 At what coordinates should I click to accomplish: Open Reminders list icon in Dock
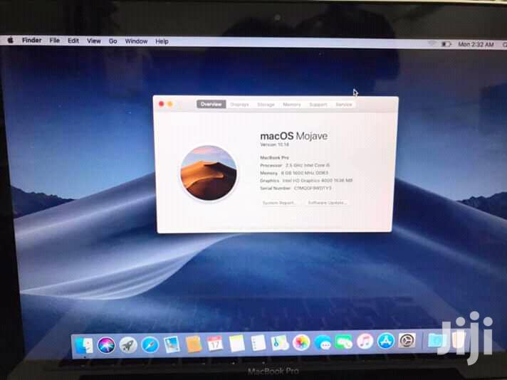coord(258,343)
